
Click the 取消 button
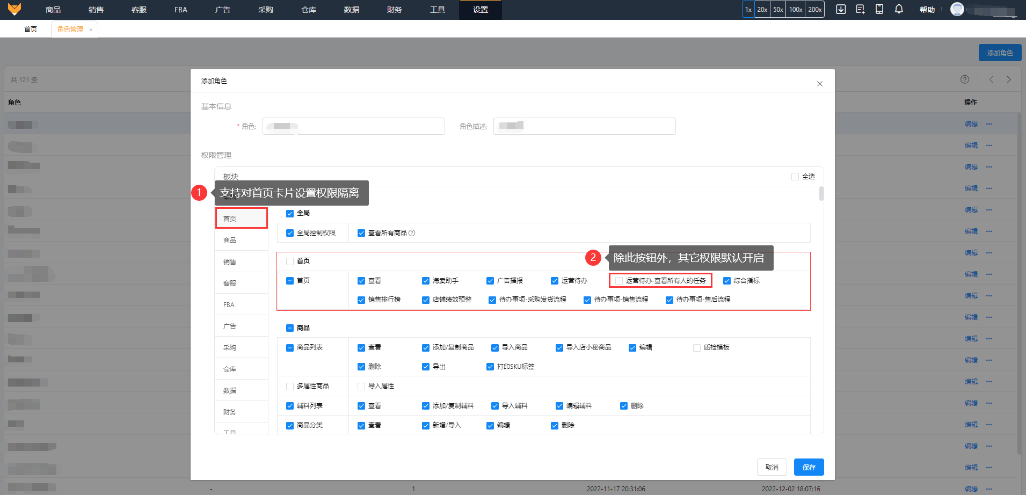772,467
